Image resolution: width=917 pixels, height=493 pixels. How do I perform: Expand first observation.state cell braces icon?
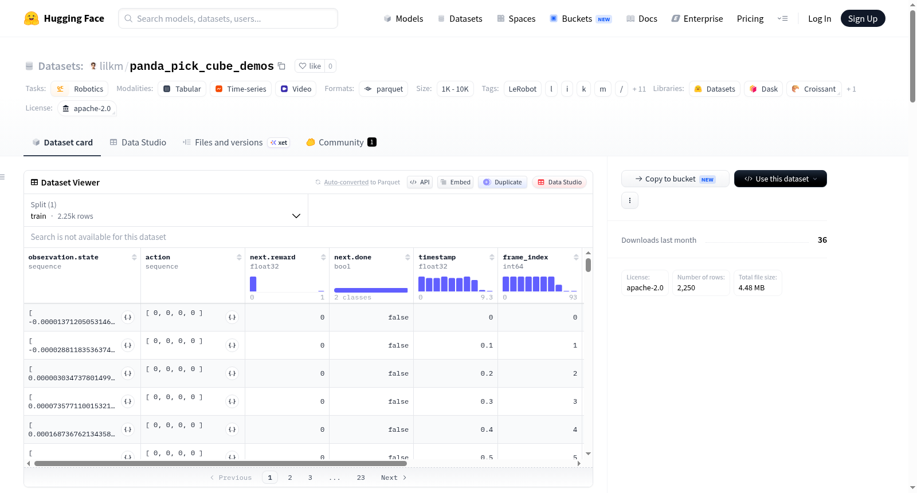click(128, 317)
